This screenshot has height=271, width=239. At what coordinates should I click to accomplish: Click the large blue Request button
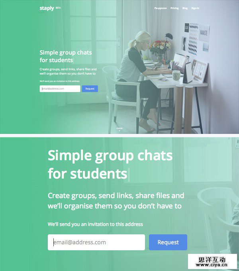coord(168,242)
